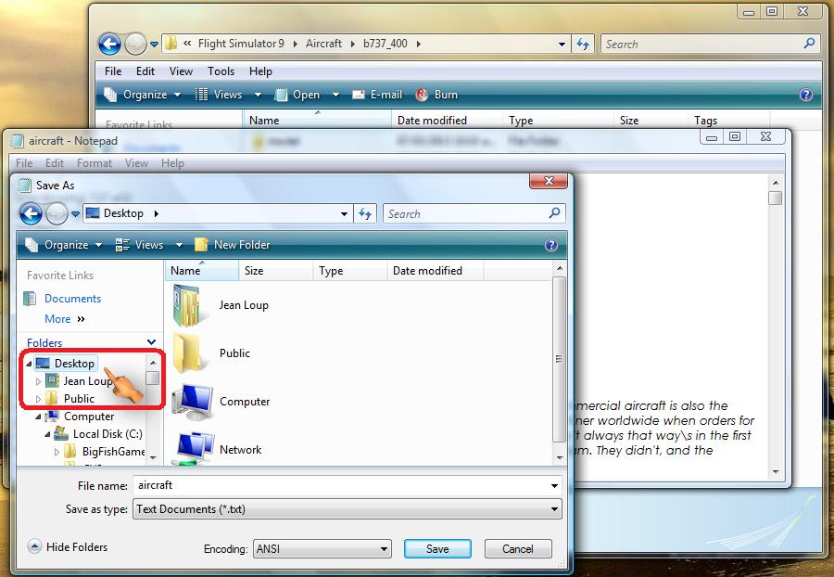Click the Save button
Screen dimensions: 834x577
[x=437, y=549]
